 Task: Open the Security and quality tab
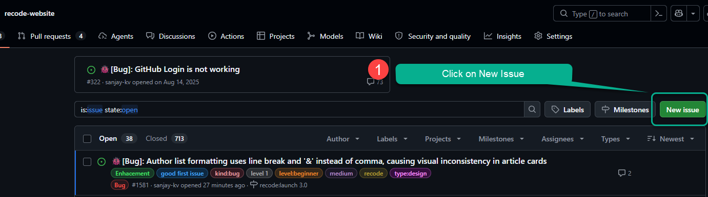[x=433, y=36]
